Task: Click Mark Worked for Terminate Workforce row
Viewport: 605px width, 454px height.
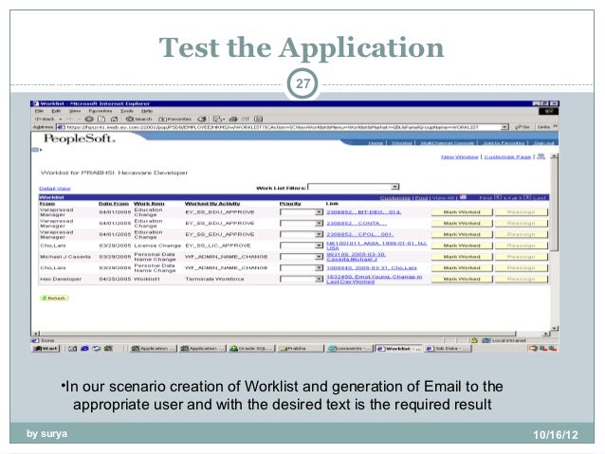Action: [x=462, y=279]
